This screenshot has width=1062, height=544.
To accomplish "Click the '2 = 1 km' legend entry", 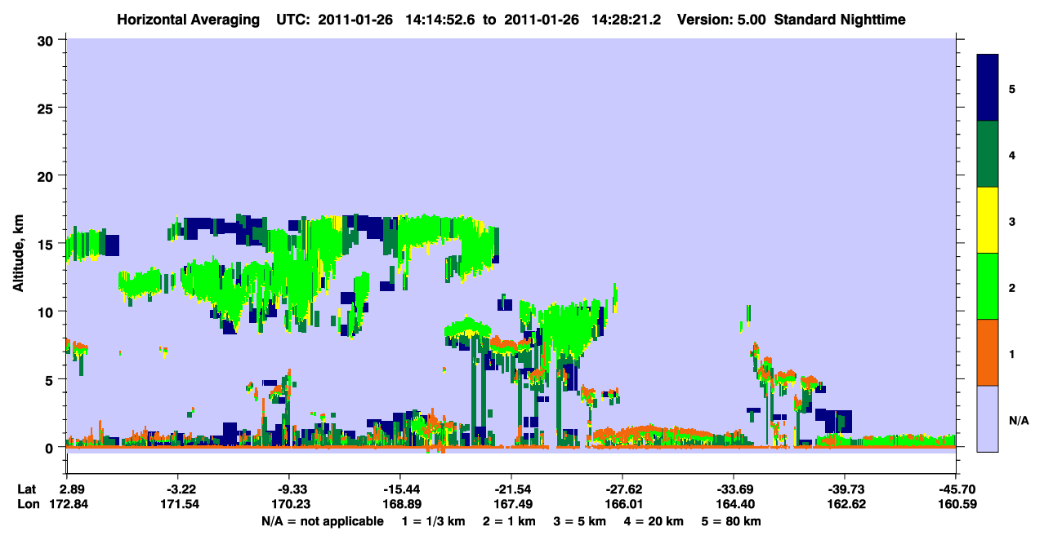I will pos(509,521).
